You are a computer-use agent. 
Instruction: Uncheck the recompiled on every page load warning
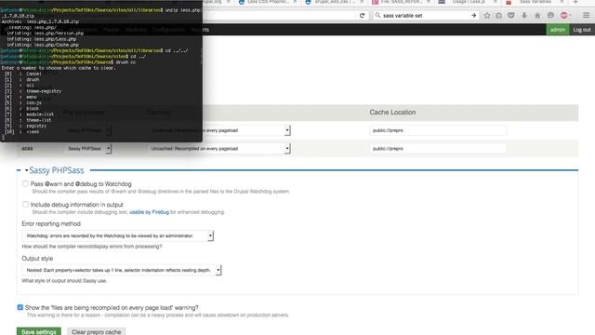click(x=20, y=307)
